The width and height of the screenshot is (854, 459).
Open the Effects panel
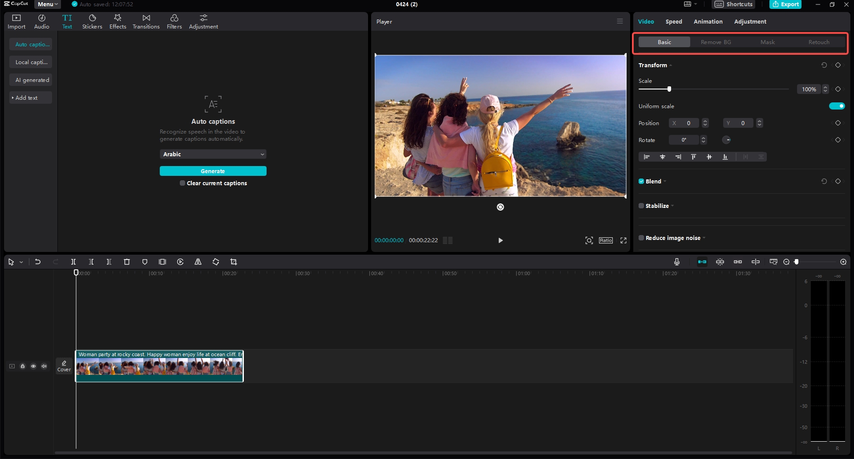[117, 21]
